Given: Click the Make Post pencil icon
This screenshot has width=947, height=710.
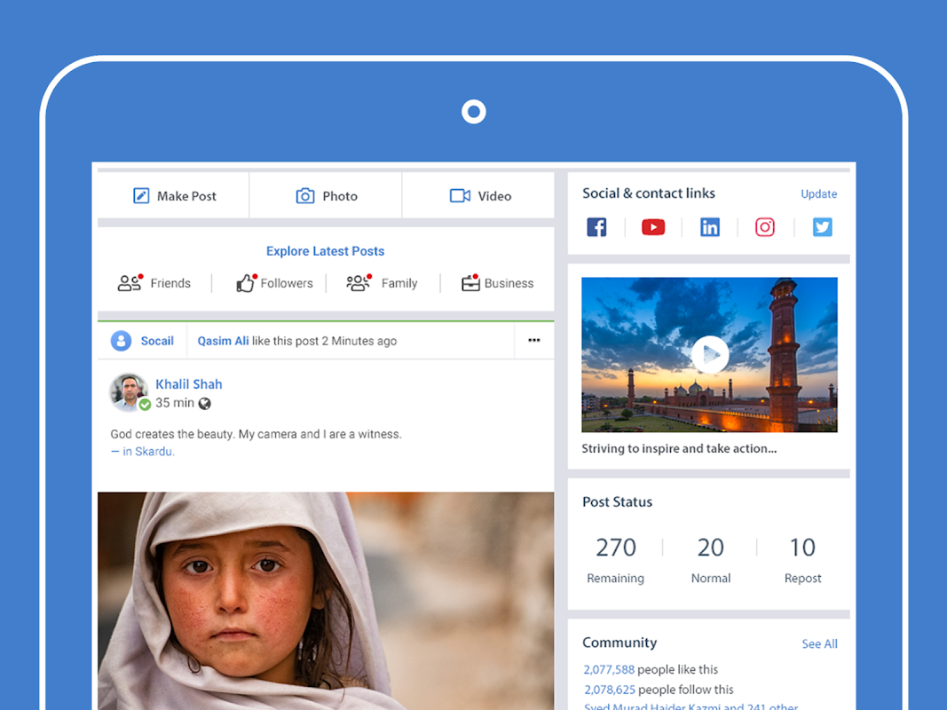Looking at the screenshot, I should tap(141, 195).
